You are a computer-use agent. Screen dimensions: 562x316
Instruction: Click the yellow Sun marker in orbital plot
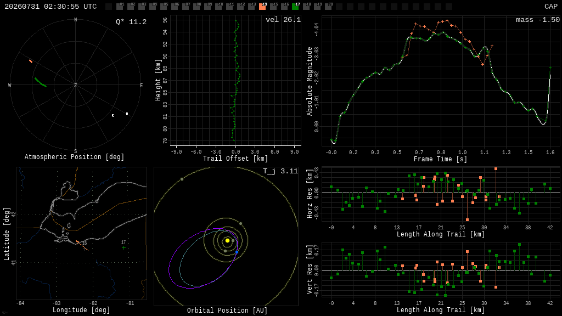pos(227,240)
